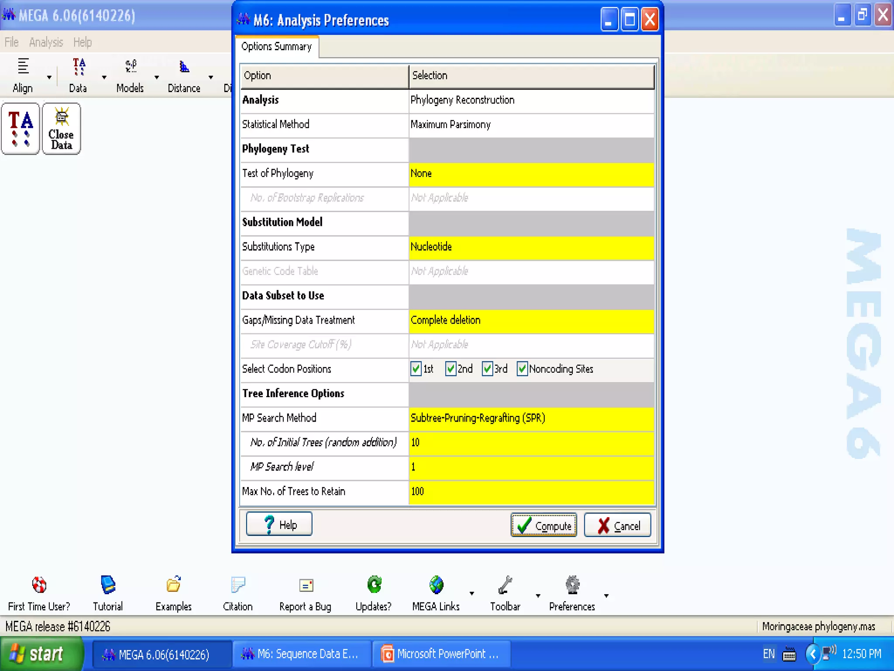Expand the Align dropdown arrow

49,77
